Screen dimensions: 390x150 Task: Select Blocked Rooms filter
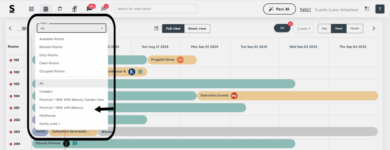point(72,47)
